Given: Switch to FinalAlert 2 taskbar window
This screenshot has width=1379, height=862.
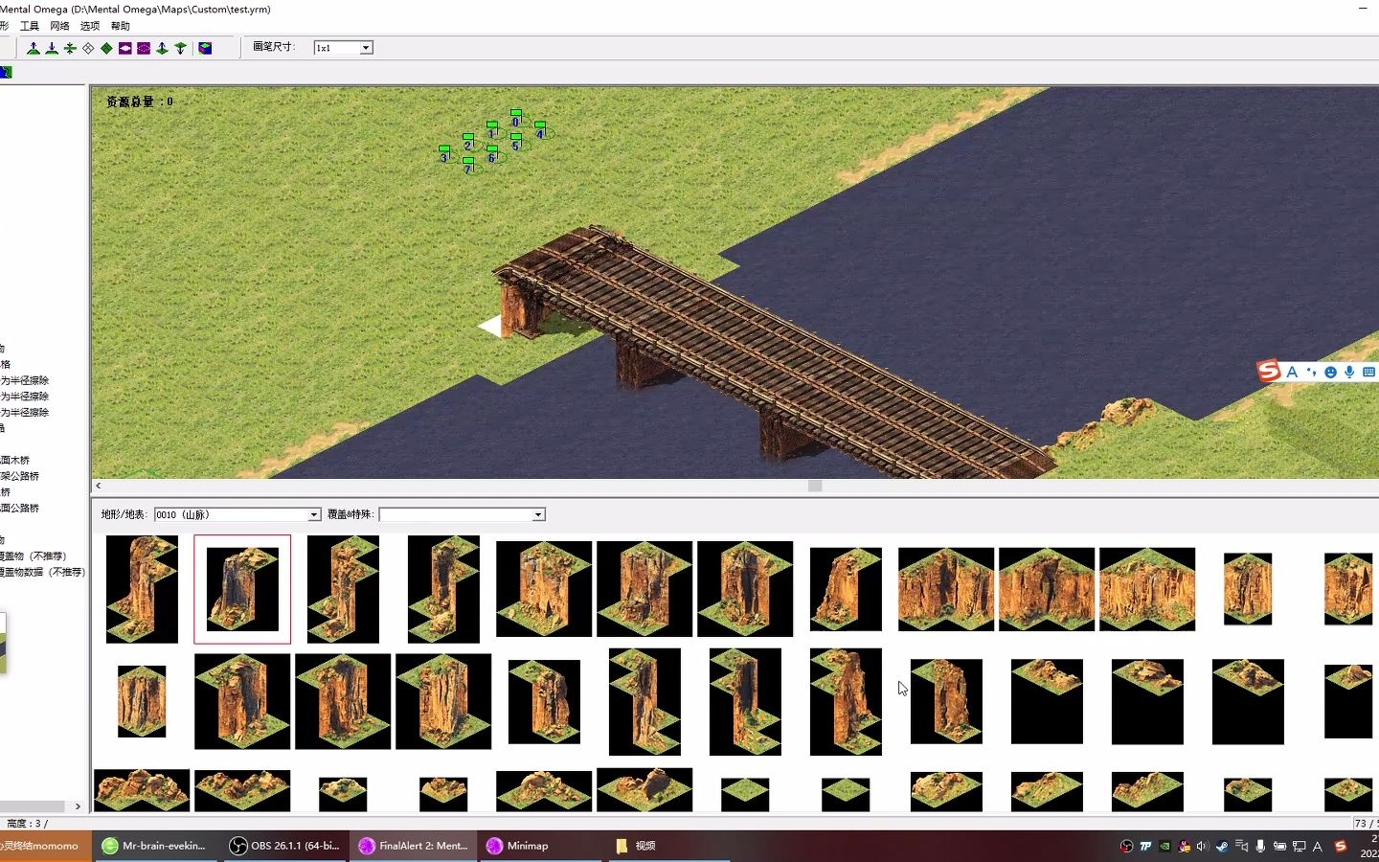Looking at the screenshot, I should click(413, 846).
